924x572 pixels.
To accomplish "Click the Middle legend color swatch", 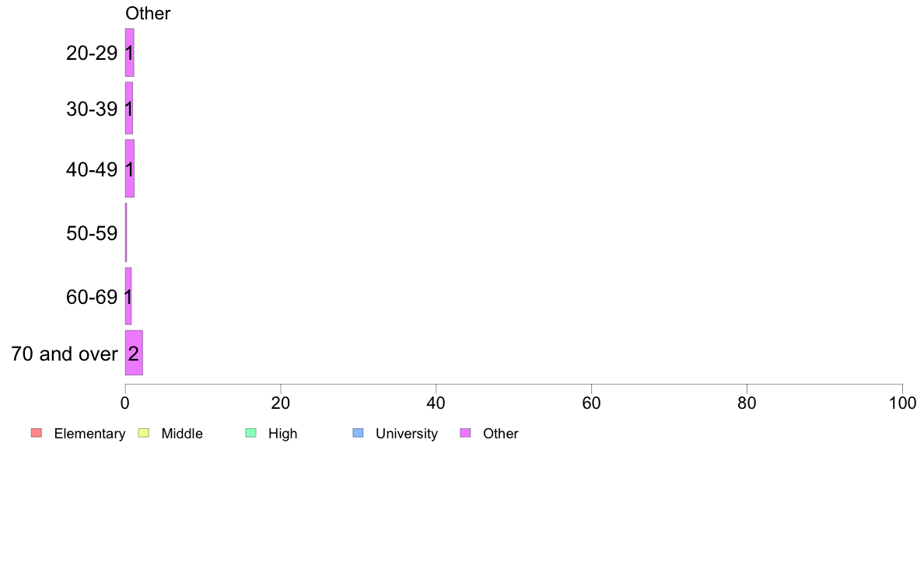I will pos(144,433).
